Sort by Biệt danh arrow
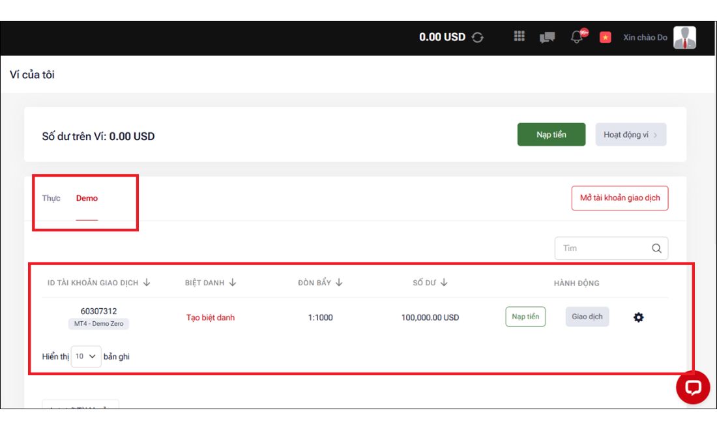 [233, 282]
